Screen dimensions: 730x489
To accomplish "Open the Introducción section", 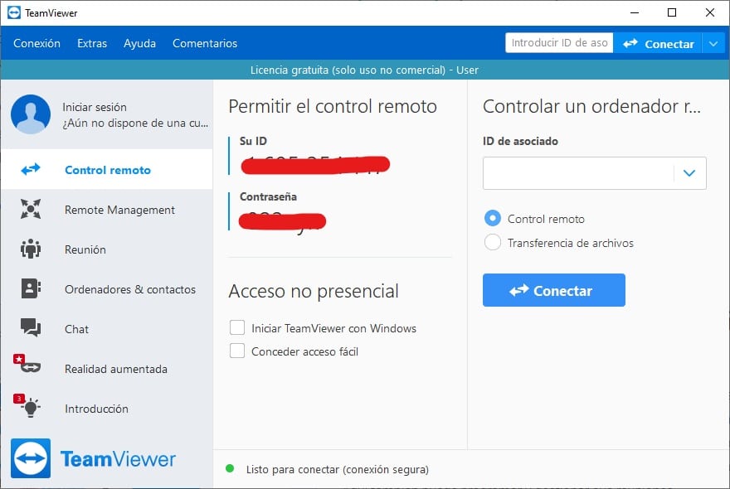I will (107, 408).
